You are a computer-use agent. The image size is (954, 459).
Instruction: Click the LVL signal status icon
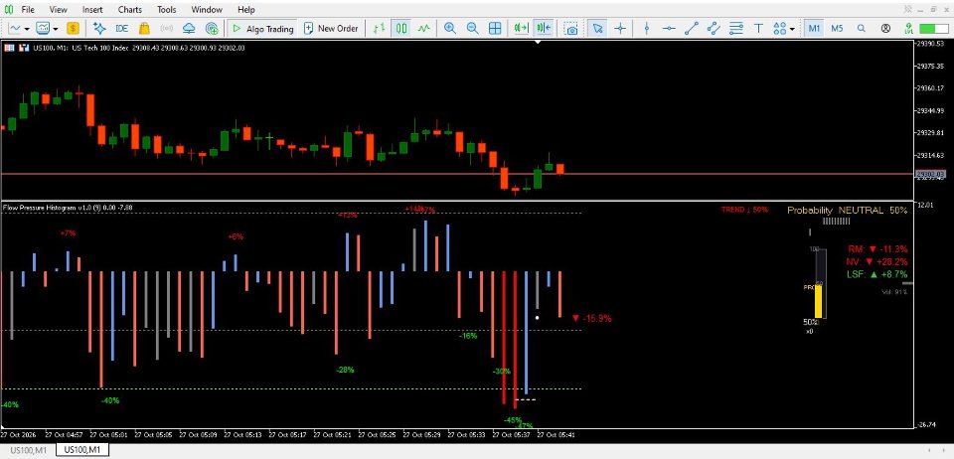tap(908, 28)
